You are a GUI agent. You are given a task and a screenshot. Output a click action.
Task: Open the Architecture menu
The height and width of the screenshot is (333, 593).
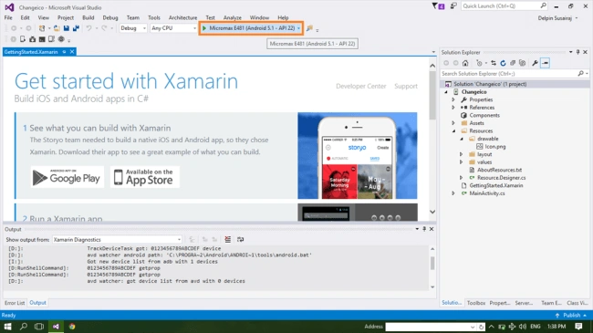coord(182,17)
